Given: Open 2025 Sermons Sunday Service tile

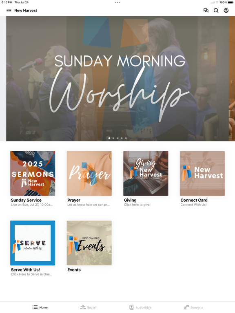Looking at the screenshot, I should pyautogui.click(x=33, y=173).
